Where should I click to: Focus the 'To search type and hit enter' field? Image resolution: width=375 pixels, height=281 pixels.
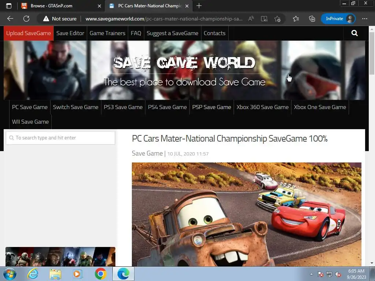coord(60,138)
